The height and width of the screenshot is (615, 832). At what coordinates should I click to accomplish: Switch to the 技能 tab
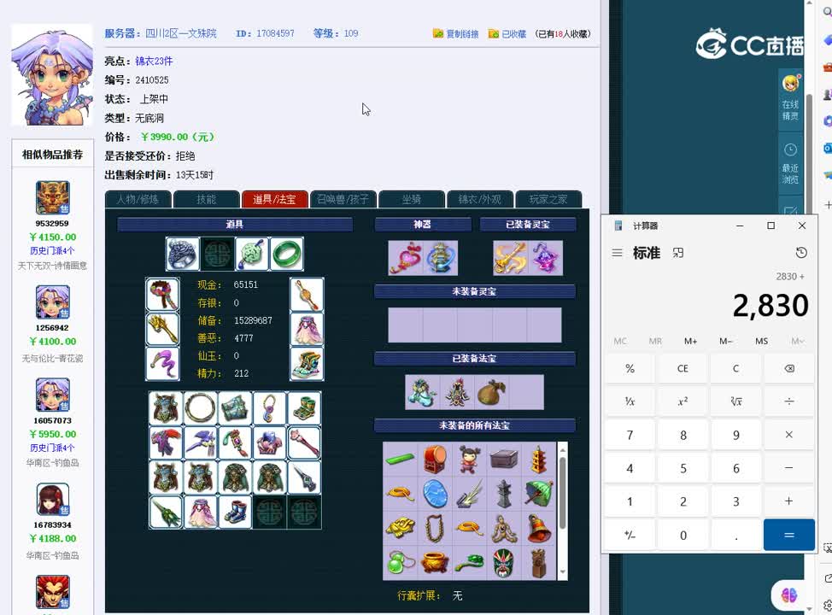tap(207, 199)
